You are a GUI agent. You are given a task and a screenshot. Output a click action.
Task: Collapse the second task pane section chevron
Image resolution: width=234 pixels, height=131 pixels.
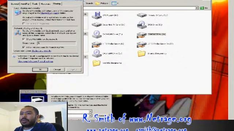(x=85, y=34)
